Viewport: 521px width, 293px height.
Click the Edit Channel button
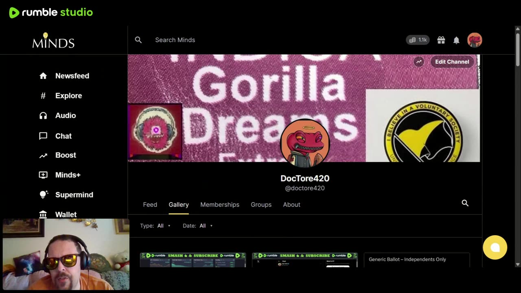click(x=452, y=62)
